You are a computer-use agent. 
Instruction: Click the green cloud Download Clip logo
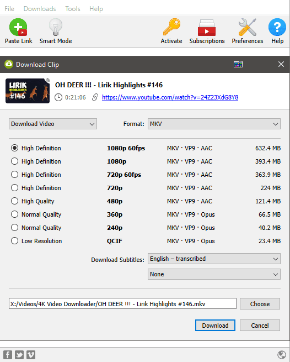[x=9, y=64]
